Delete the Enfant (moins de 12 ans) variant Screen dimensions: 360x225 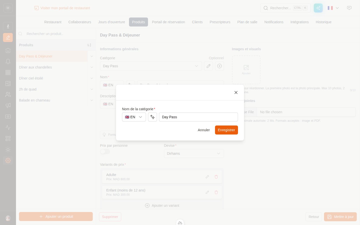[216, 192]
